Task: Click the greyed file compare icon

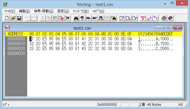Action: tap(107, 18)
